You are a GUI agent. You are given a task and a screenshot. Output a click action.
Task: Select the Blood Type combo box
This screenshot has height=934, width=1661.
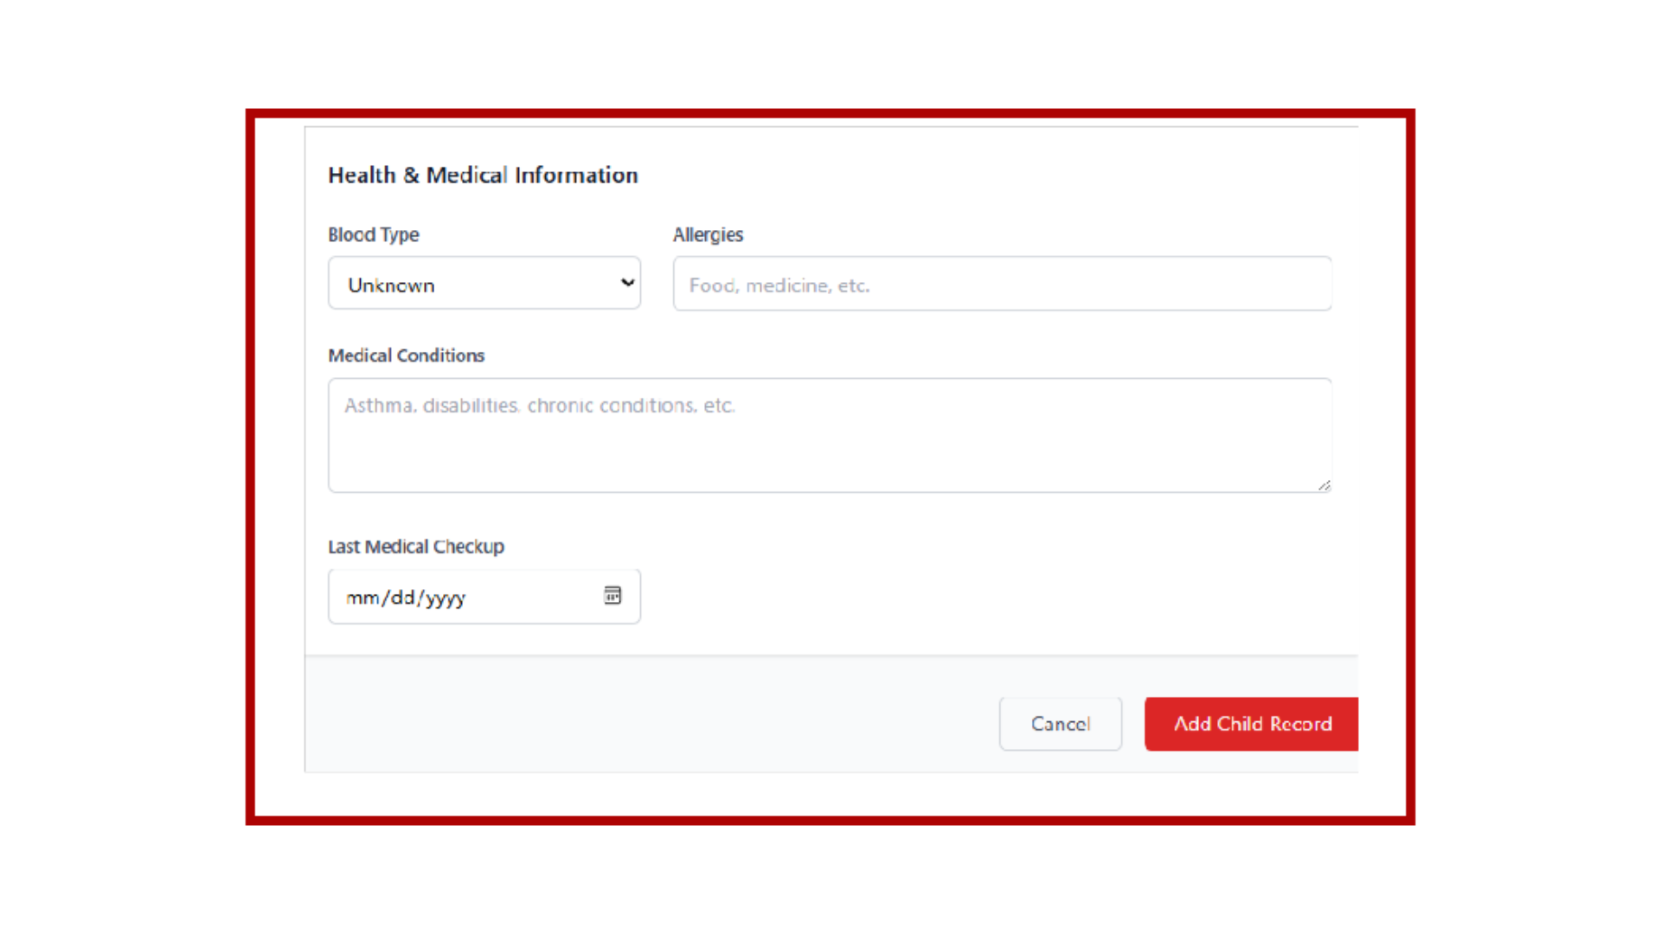click(484, 283)
